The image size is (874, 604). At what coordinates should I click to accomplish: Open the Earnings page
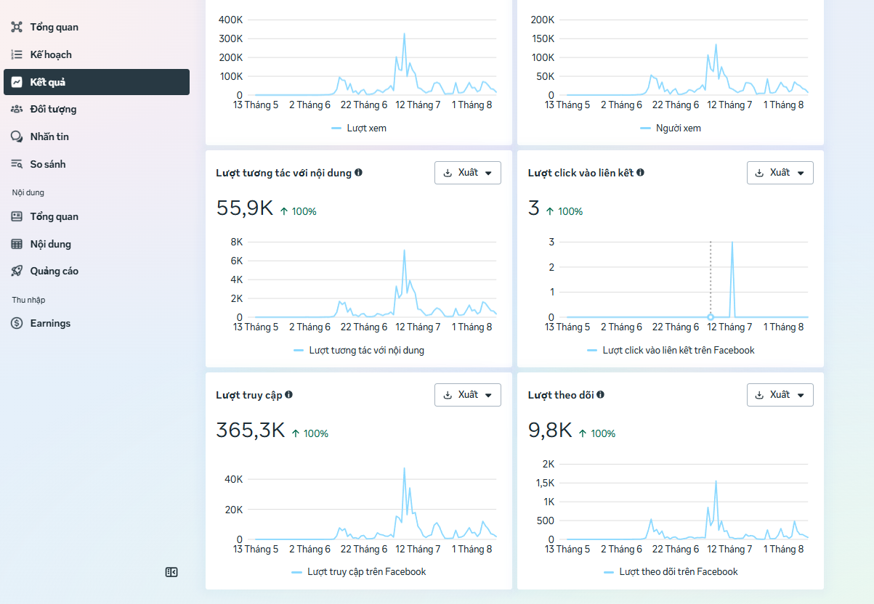point(97,323)
